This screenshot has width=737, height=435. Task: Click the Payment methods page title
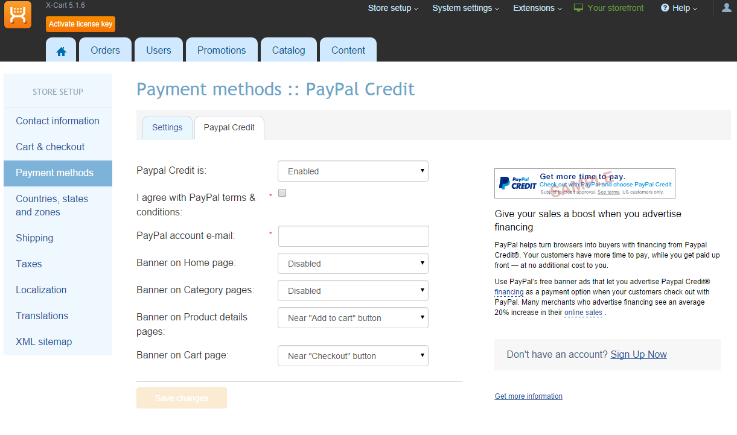point(275,89)
